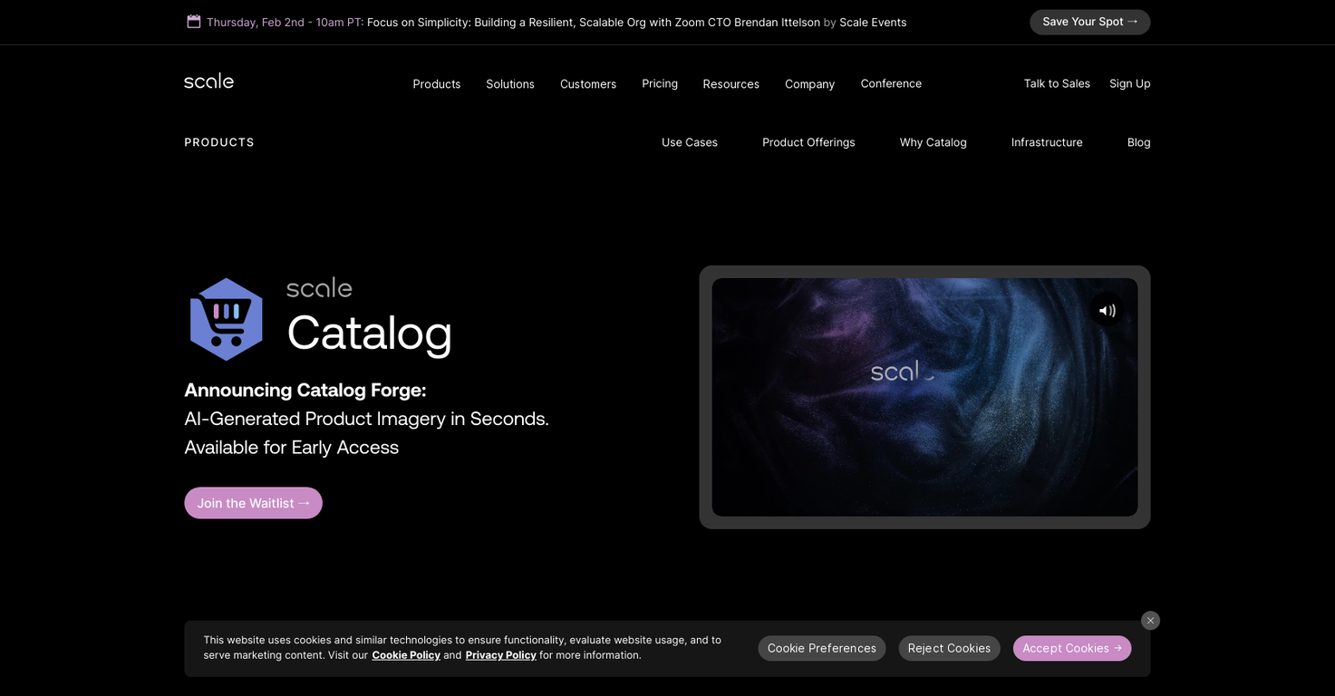Click the Scale Catalog shopping cart logo

pos(226,319)
